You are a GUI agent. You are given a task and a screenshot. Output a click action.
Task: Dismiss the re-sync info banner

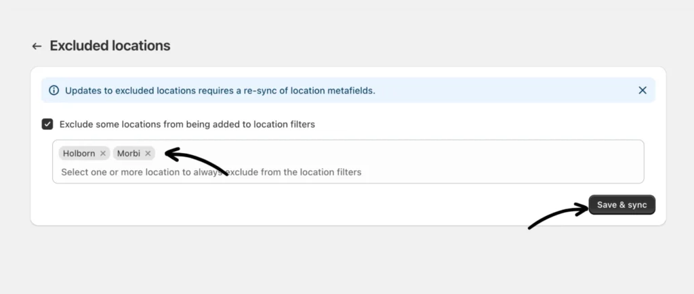(x=642, y=90)
